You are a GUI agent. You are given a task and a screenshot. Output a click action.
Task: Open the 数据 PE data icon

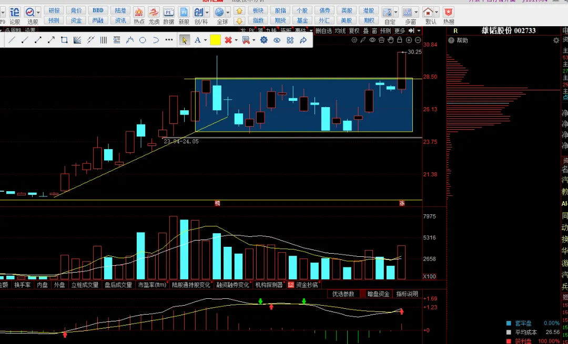tap(168, 16)
